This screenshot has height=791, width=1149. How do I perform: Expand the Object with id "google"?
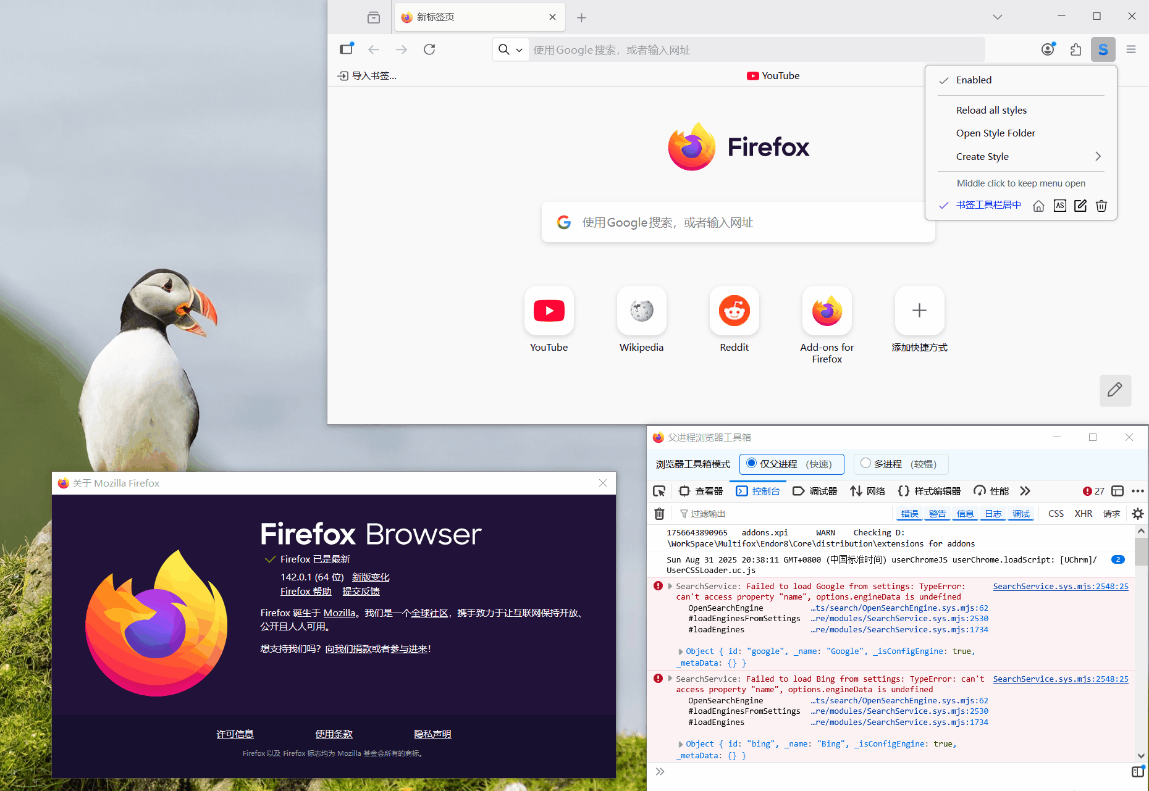click(x=681, y=651)
